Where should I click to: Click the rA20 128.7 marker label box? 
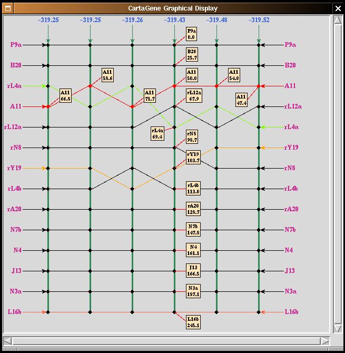(x=193, y=209)
